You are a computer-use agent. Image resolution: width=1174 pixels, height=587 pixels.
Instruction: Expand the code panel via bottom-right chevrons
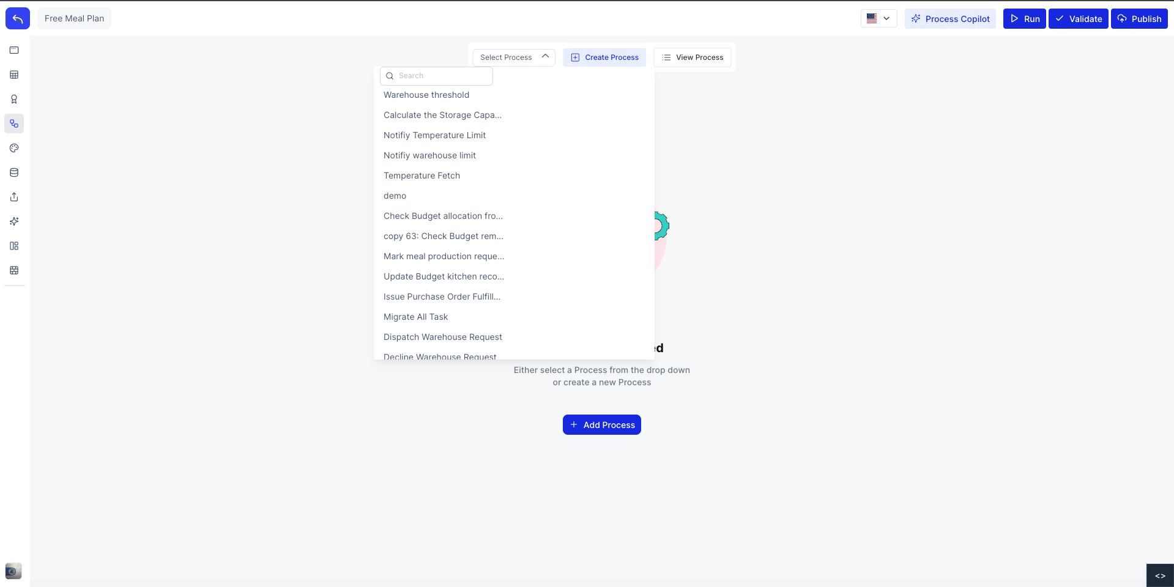[x=1161, y=575]
